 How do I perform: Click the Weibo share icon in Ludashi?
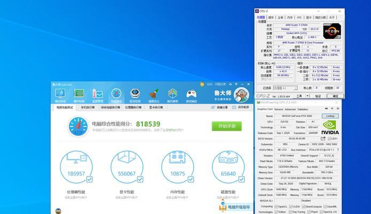[213, 108]
